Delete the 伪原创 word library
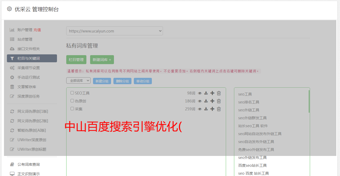 pos(219,101)
